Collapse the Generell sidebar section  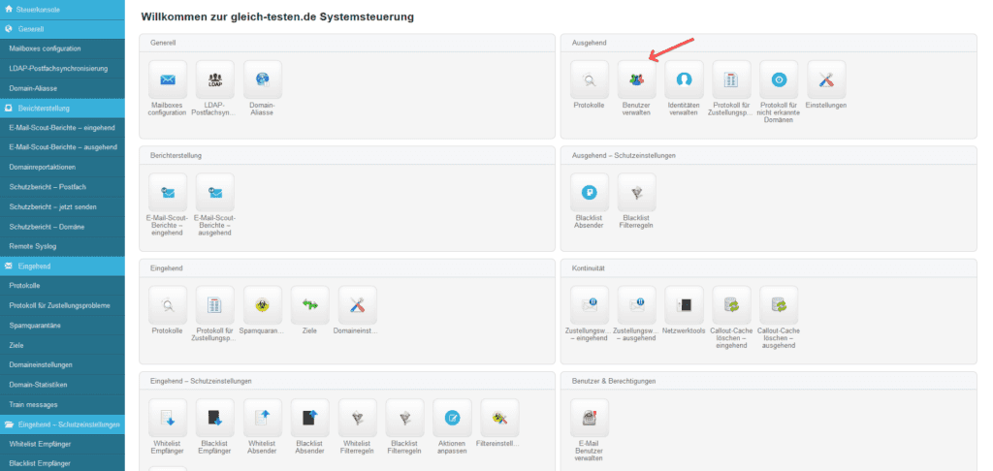click(x=62, y=29)
